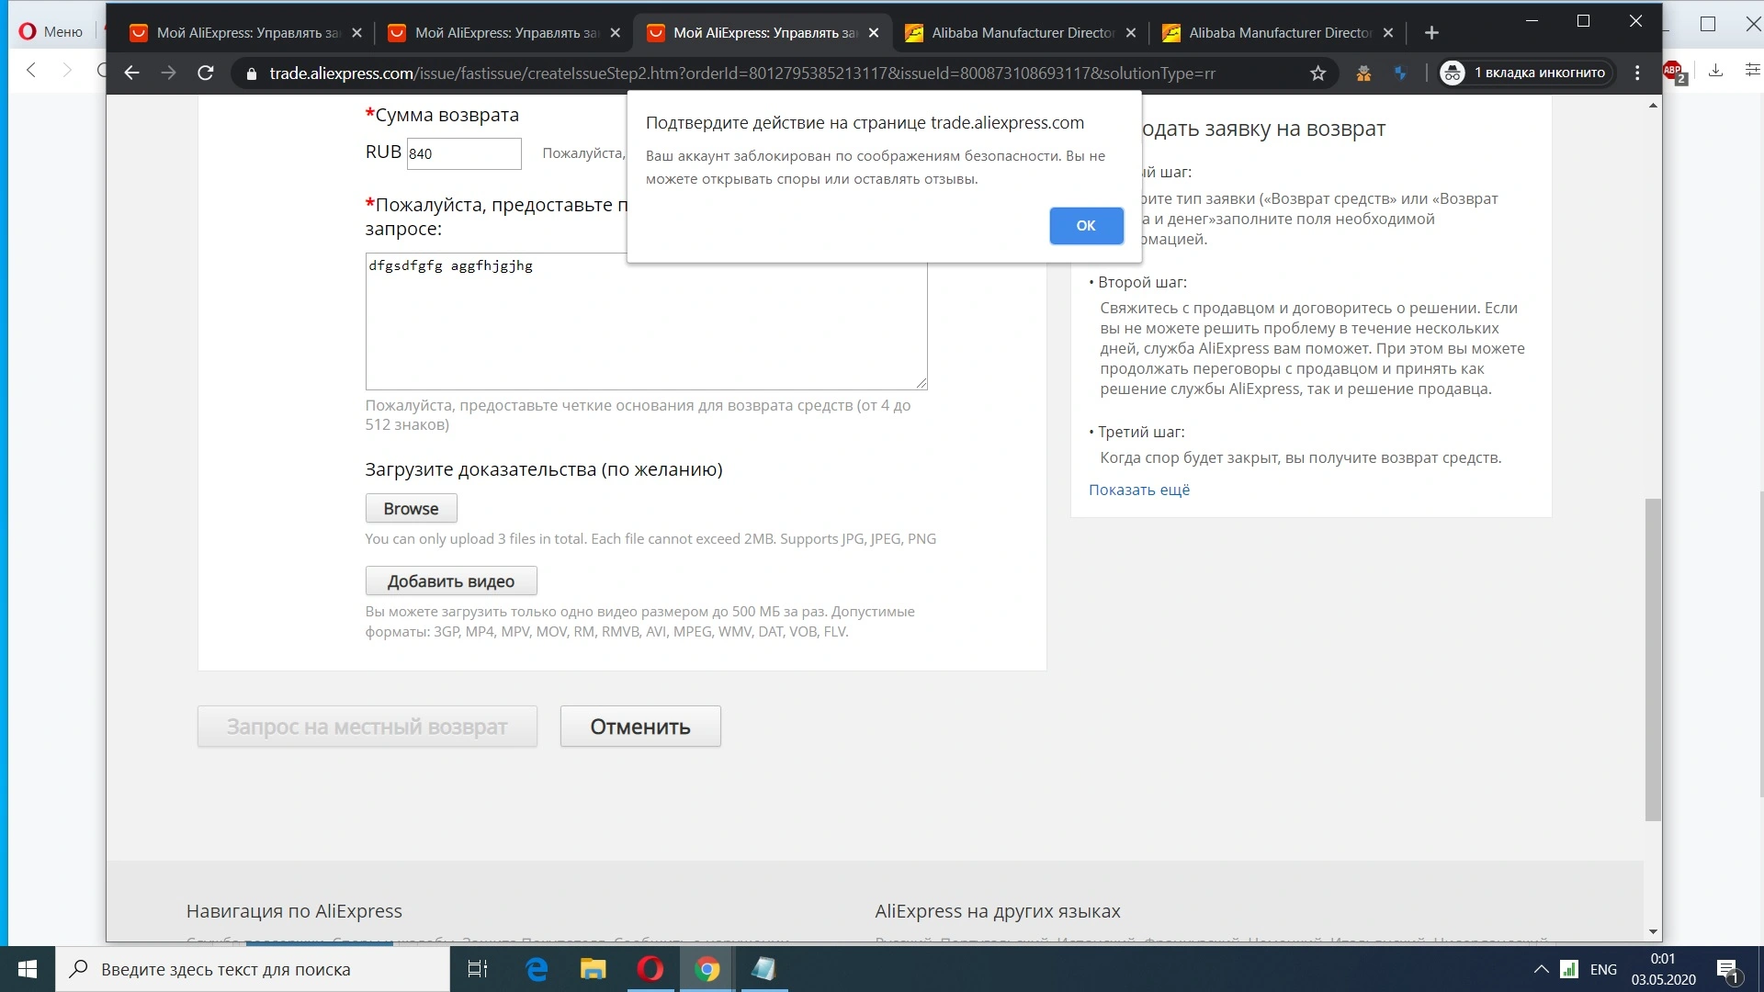Switch to the last Alibaba Manufacturer Directory tab
Viewport: 1764px width, 992px height.
pos(1278,33)
